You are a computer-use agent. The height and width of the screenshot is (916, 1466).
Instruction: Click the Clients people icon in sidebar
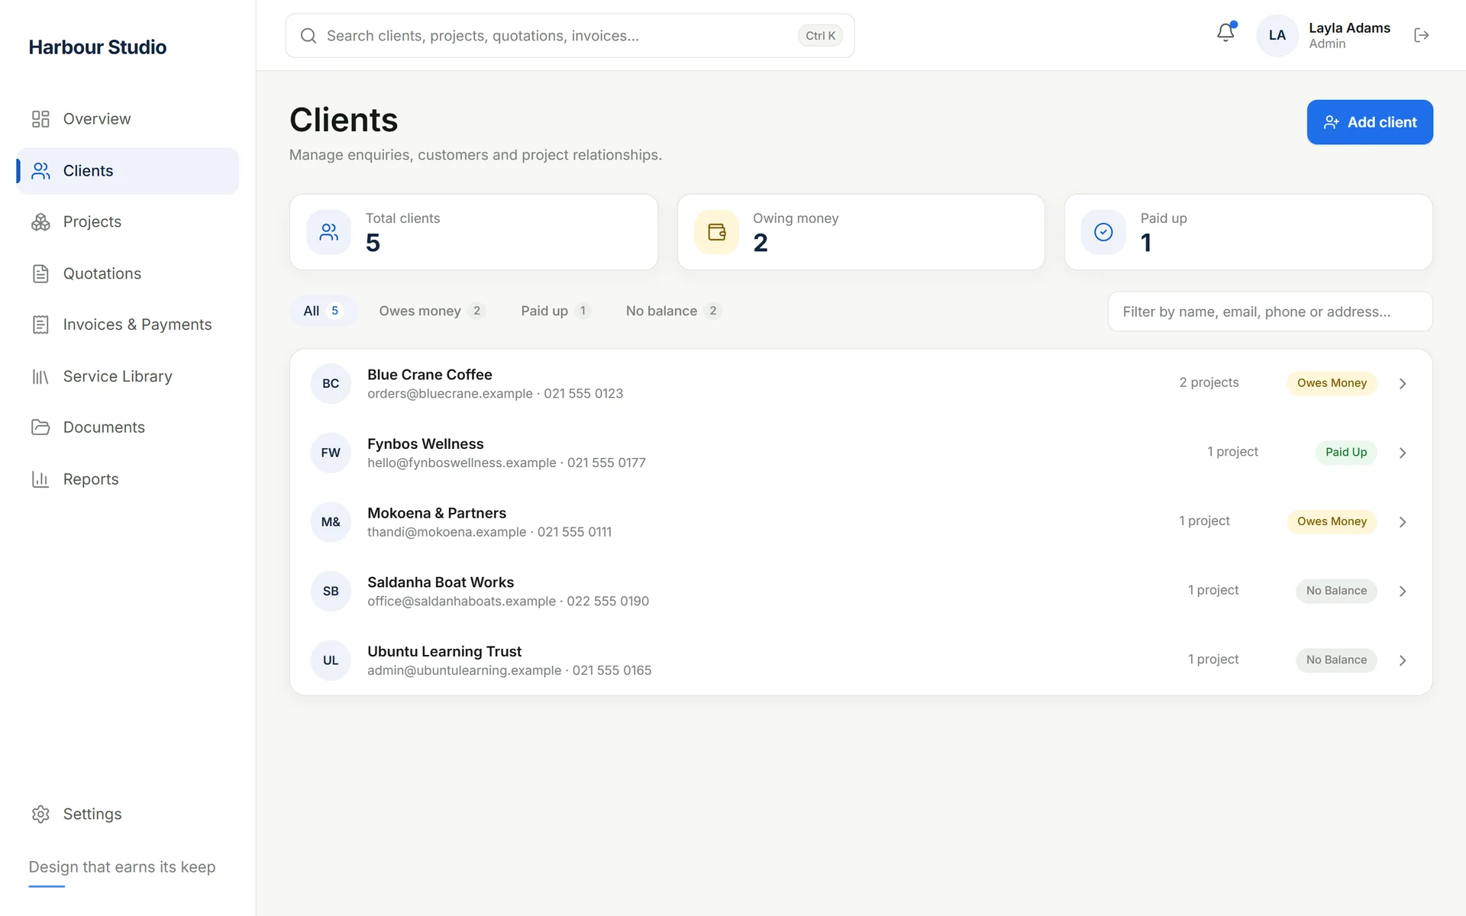(40, 171)
